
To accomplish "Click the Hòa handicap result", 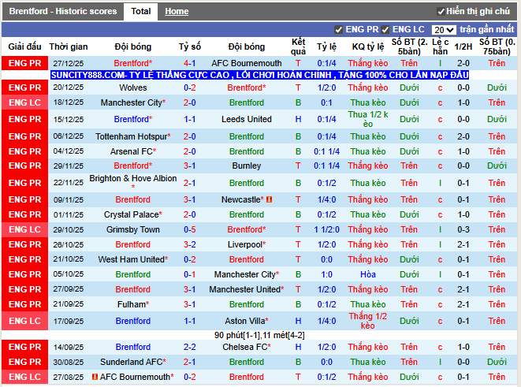I will click(368, 274).
